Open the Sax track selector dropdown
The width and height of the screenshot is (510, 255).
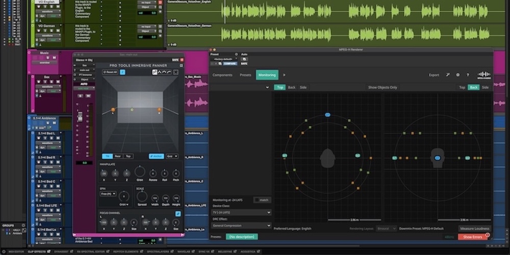(85, 65)
